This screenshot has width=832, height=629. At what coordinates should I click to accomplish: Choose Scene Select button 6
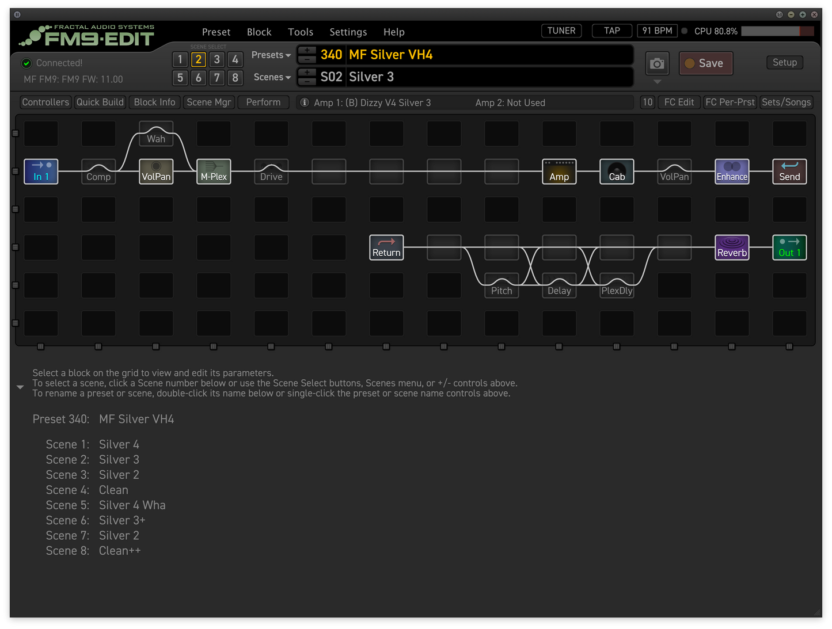click(199, 78)
